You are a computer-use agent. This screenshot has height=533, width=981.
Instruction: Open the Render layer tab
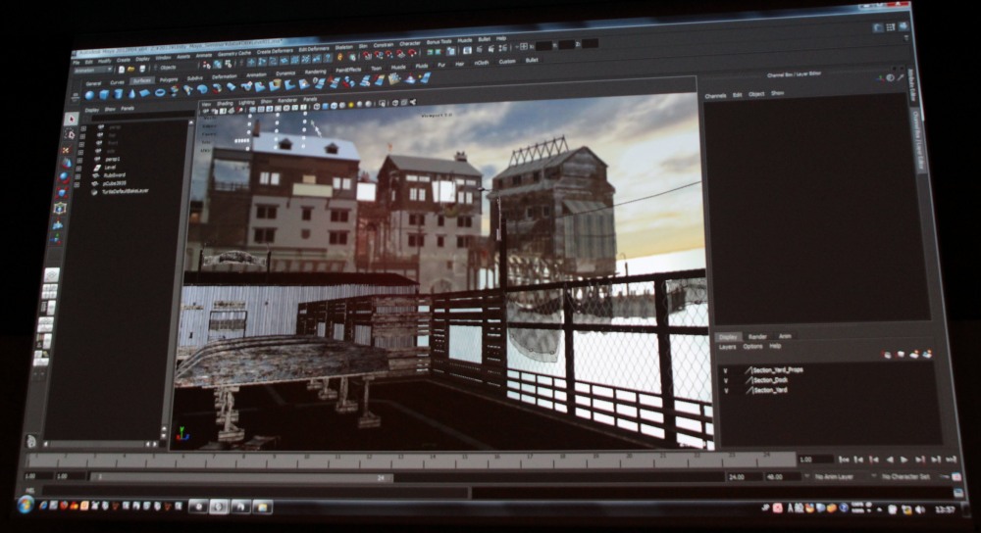click(756, 336)
